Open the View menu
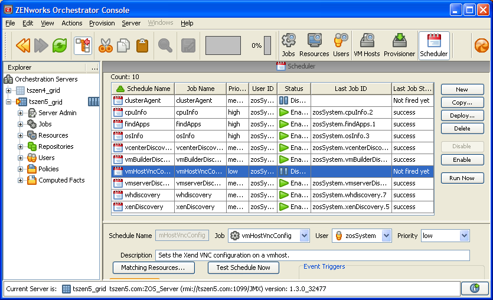The image size is (493, 300). coord(47,23)
